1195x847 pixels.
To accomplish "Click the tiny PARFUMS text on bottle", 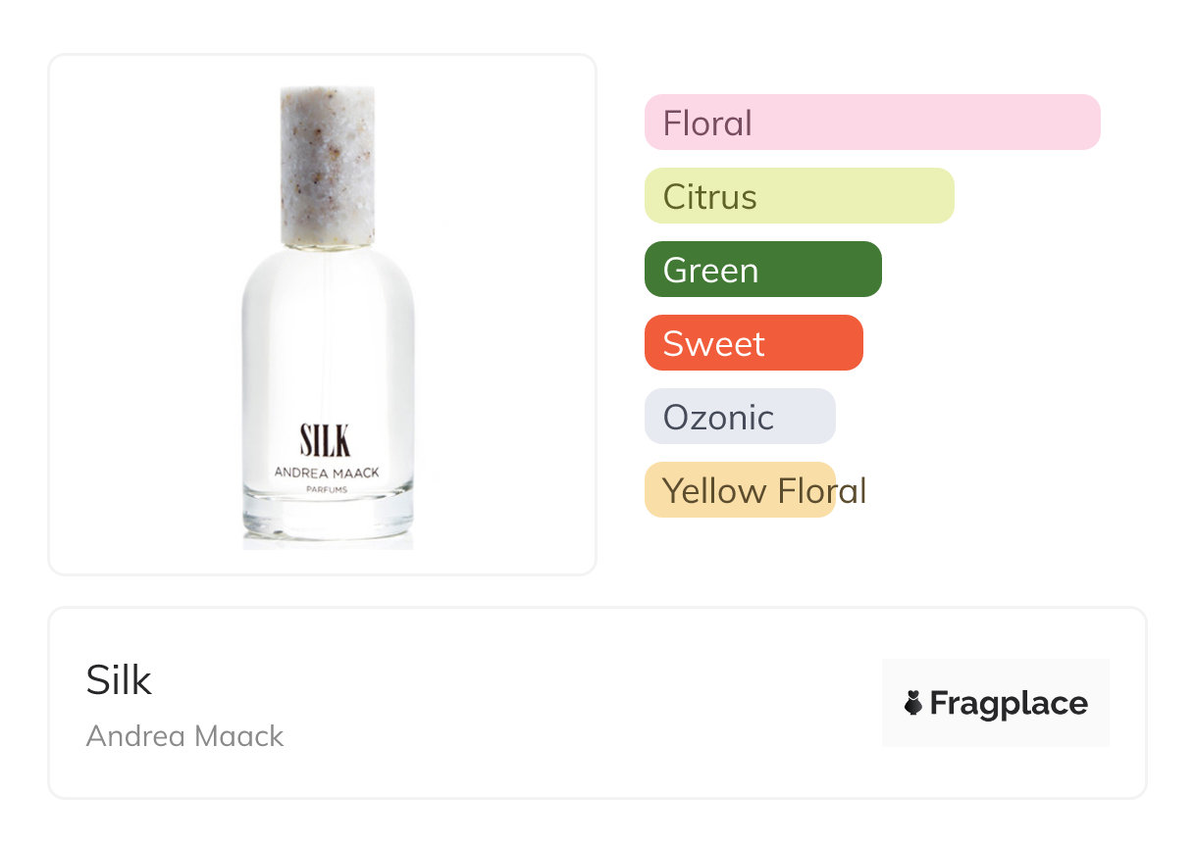I will coord(327,489).
